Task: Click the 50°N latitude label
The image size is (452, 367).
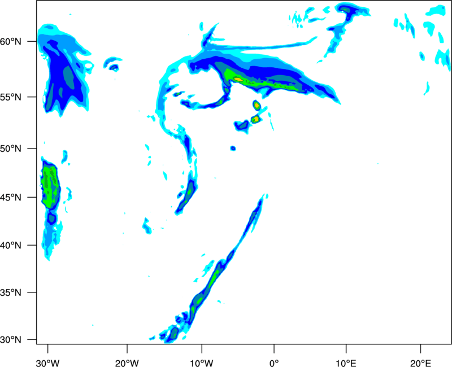Action: (x=11, y=148)
